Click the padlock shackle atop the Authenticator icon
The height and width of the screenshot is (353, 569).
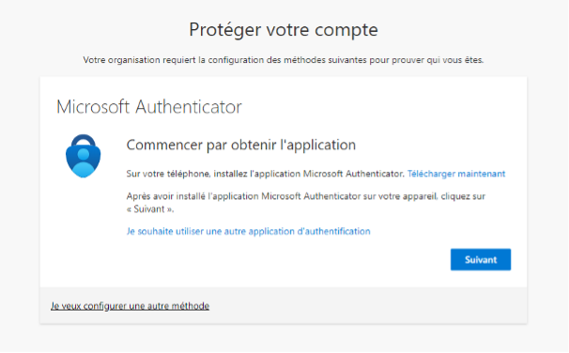84,141
